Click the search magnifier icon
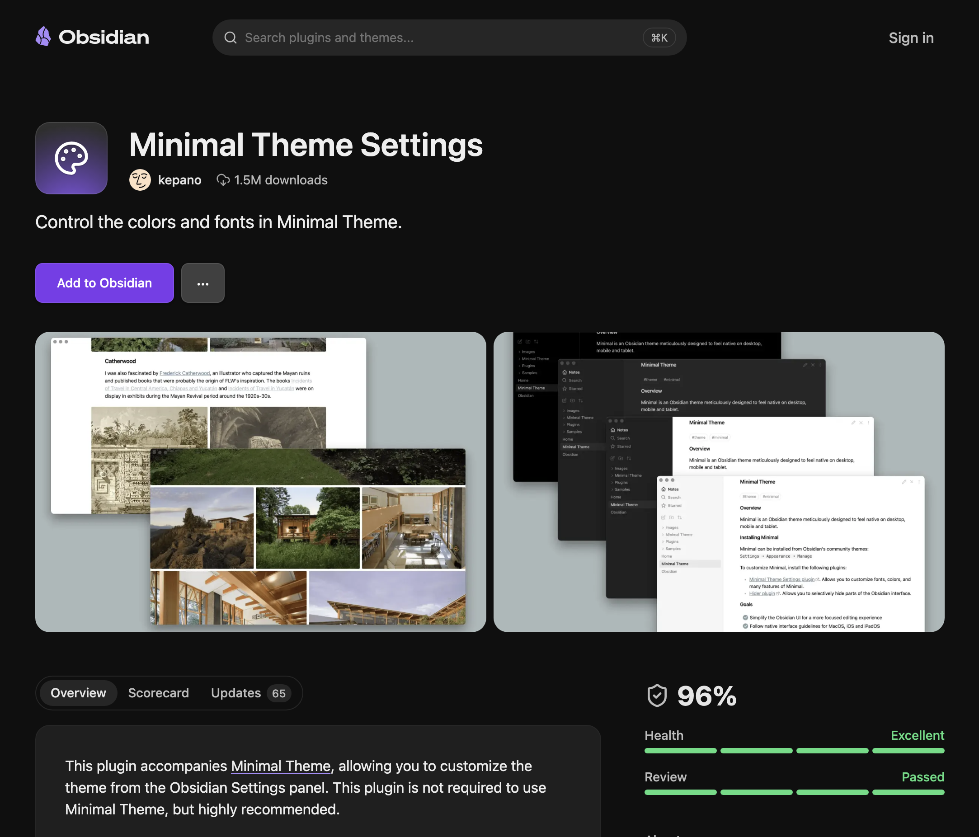Screen dimensions: 979x837 coord(230,38)
